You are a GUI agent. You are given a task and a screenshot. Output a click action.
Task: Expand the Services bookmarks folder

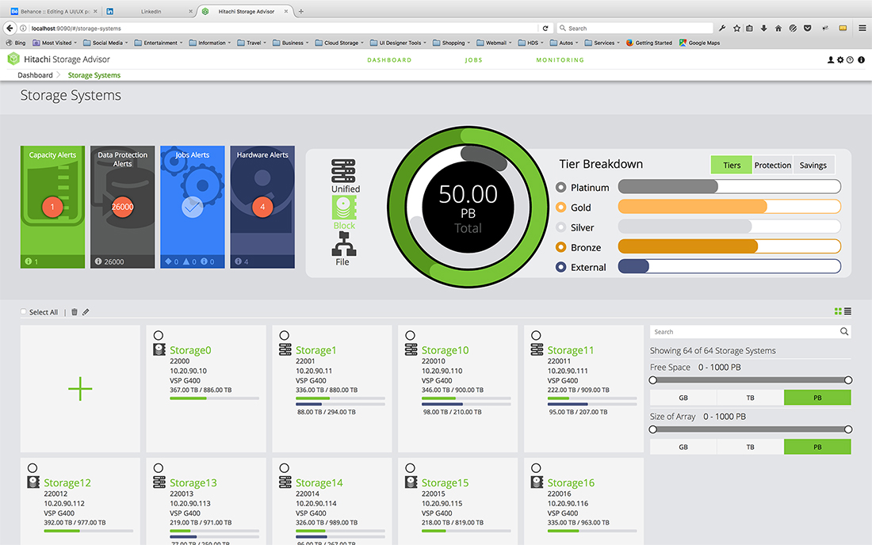[602, 43]
